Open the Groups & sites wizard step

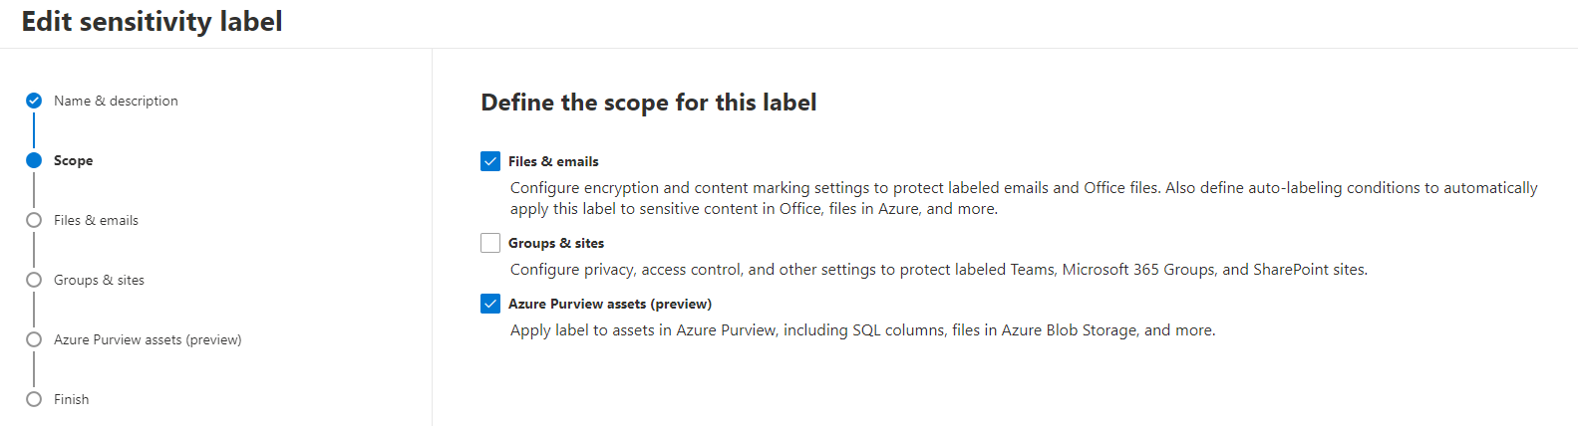[x=99, y=280]
